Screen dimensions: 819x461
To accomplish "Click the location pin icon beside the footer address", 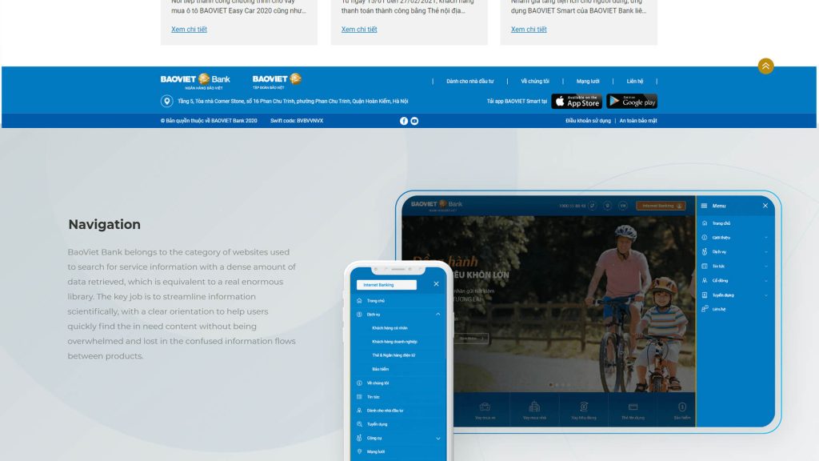I will pos(166,102).
